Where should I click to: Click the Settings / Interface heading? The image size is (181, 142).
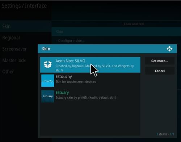[x=24, y=6]
